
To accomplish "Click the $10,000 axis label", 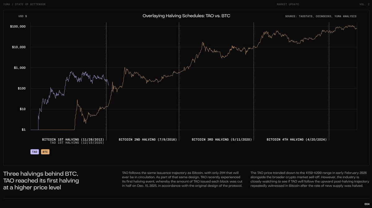I will 18,47.
